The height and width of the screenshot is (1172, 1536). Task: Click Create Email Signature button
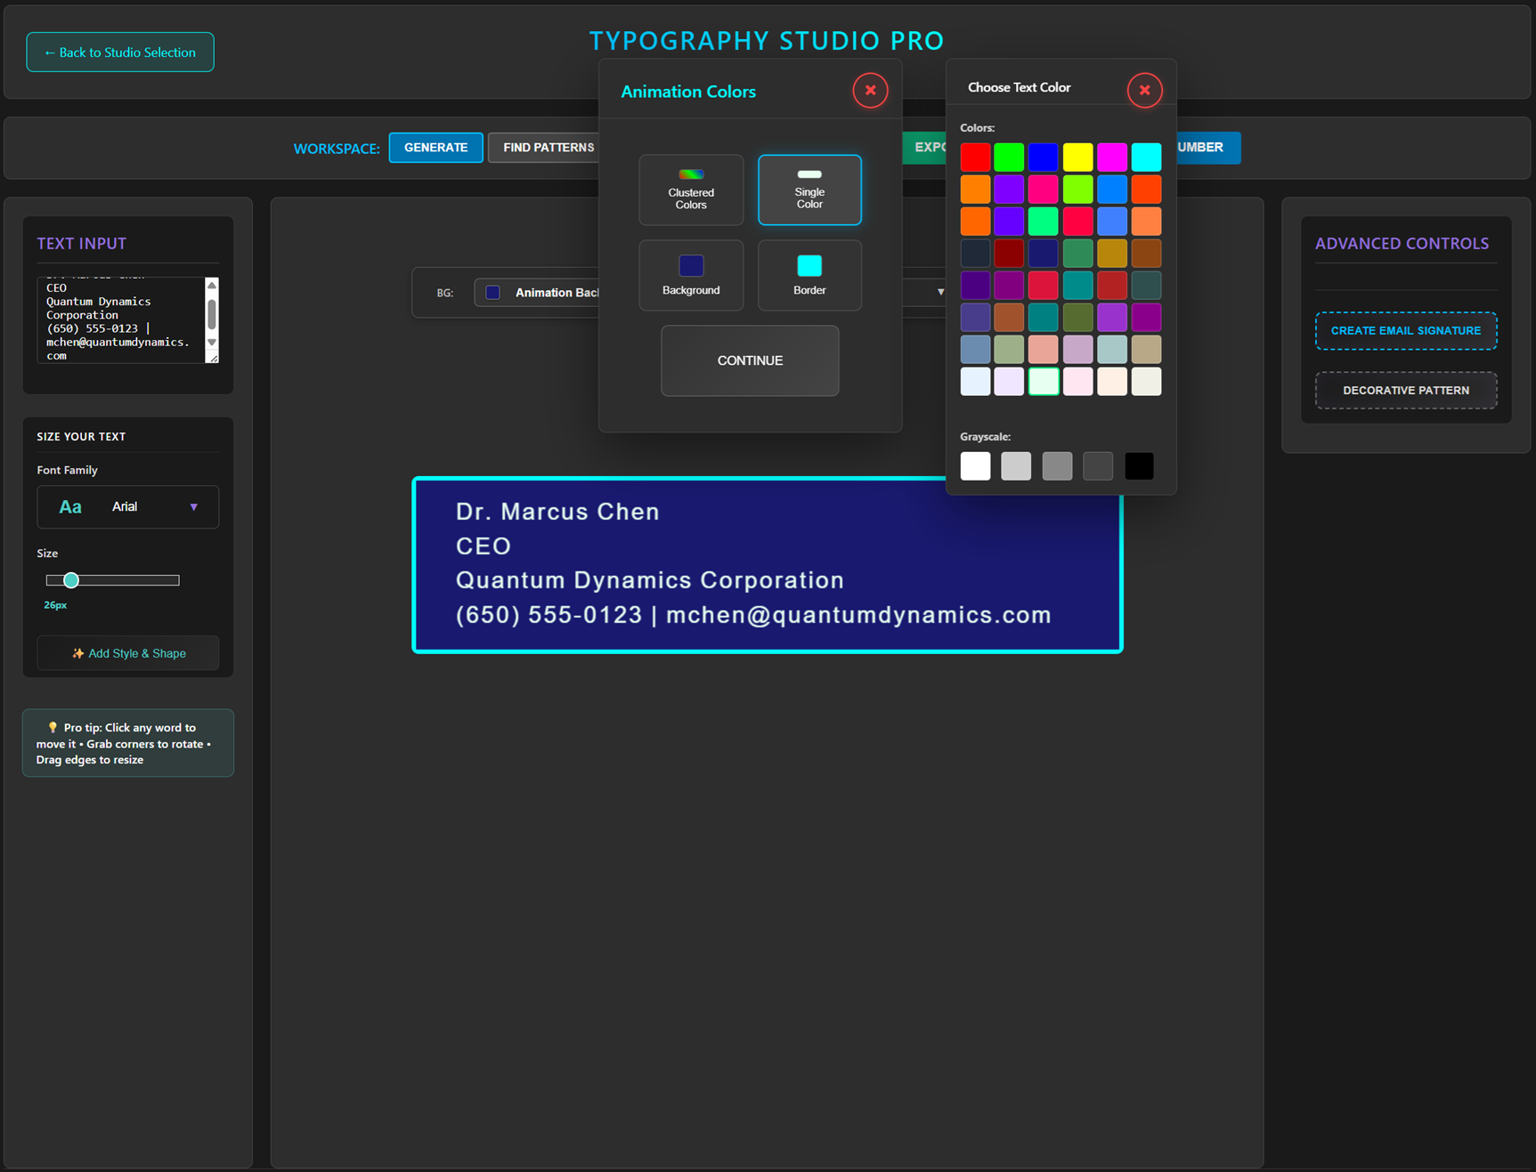coord(1405,331)
